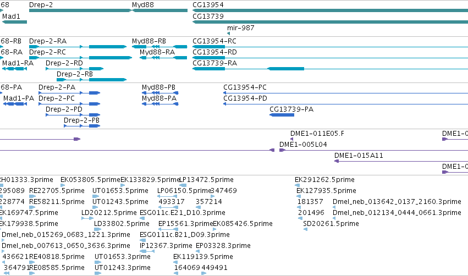Select EST EK053805.5prime
This screenshot has height=276, width=468.
[x=90, y=180]
